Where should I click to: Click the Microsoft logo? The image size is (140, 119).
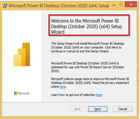point(22,93)
